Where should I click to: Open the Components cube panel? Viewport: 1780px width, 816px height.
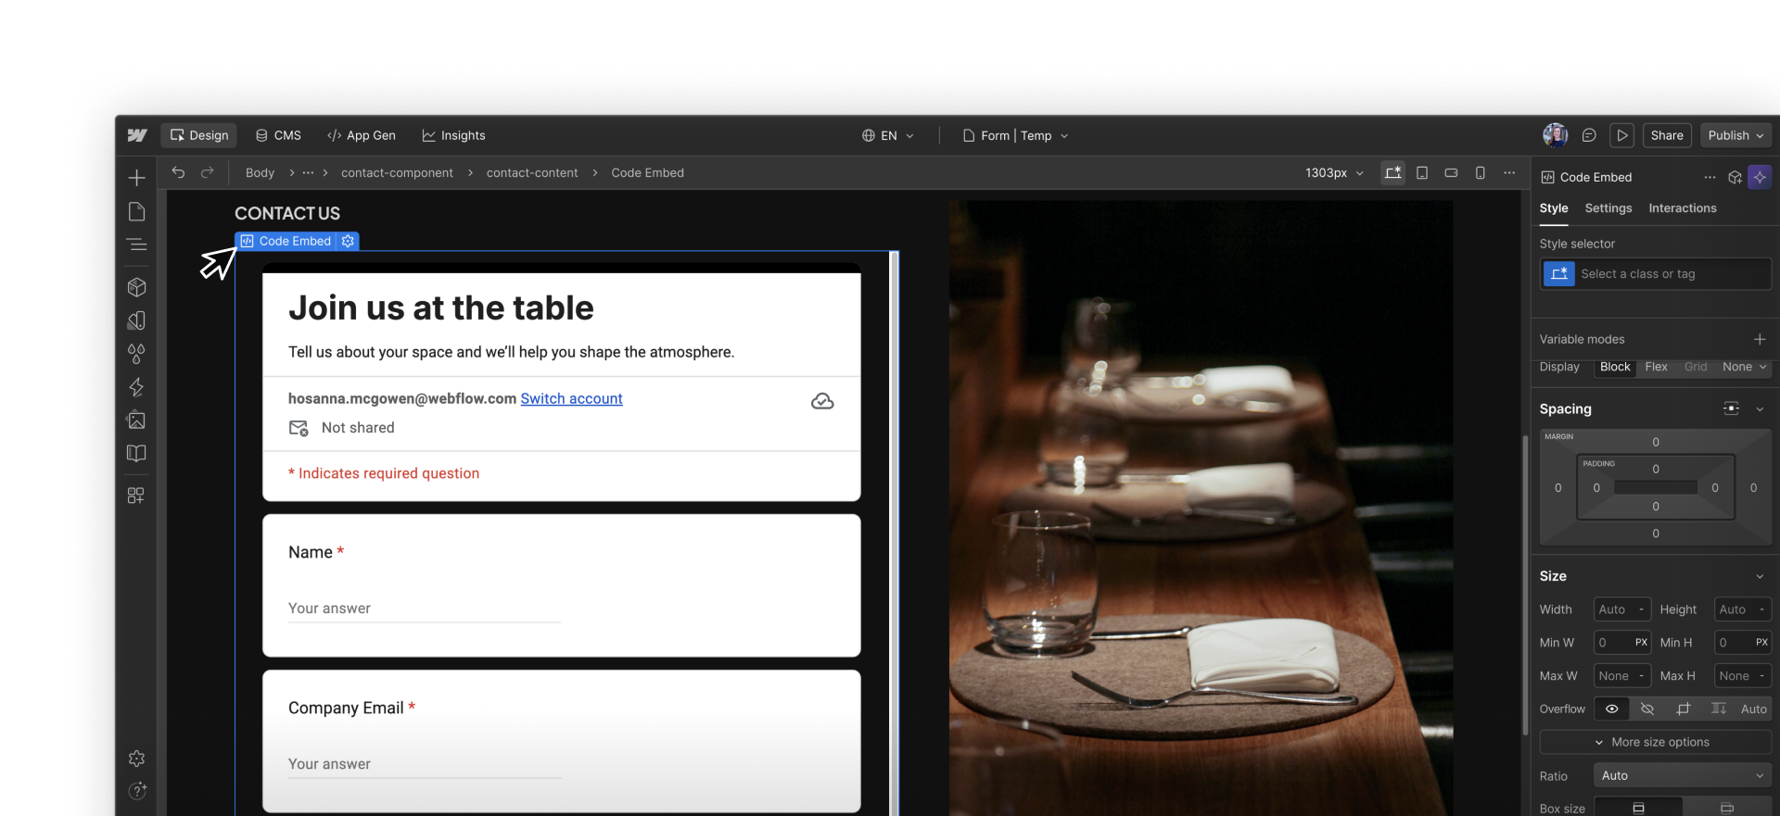coord(136,287)
